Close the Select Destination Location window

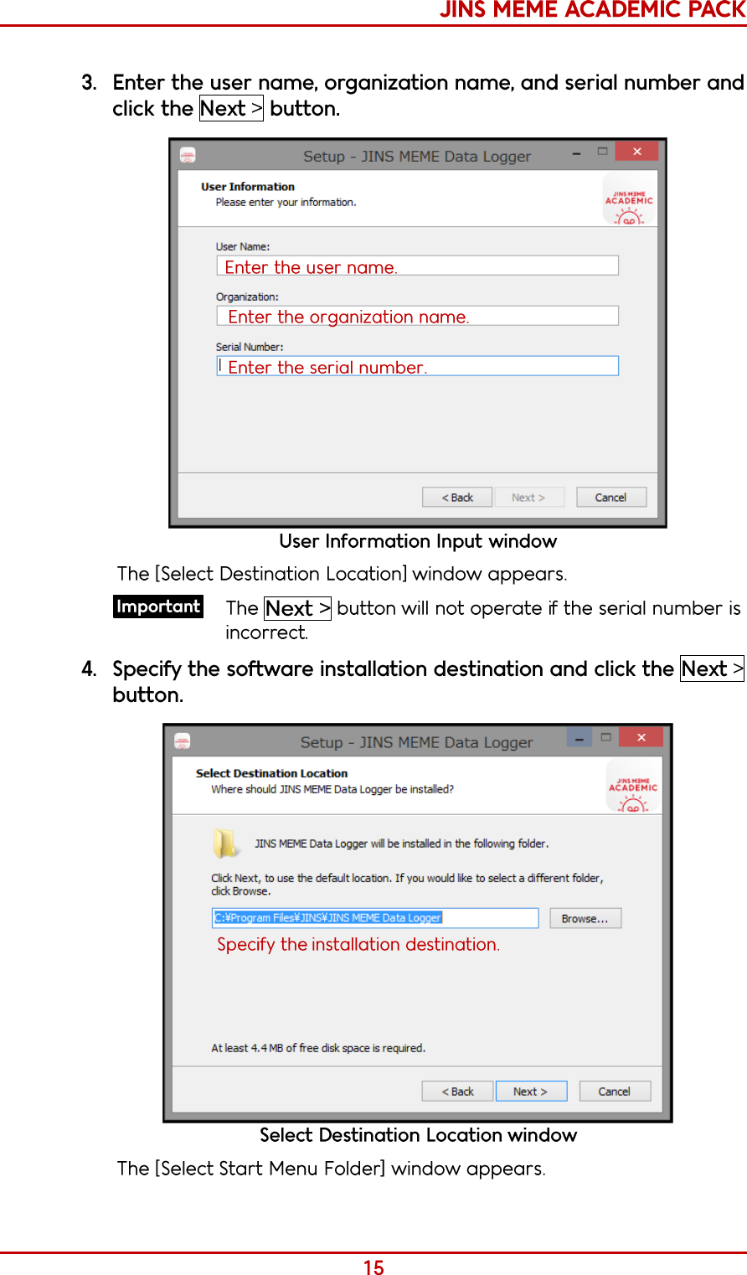coord(641,737)
